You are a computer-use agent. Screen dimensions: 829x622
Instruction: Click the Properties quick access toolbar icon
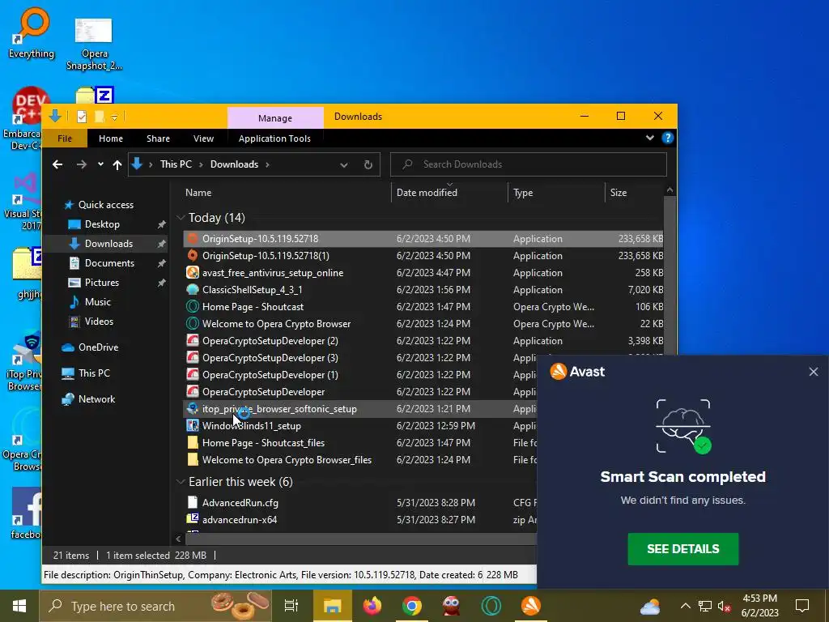(82, 117)
